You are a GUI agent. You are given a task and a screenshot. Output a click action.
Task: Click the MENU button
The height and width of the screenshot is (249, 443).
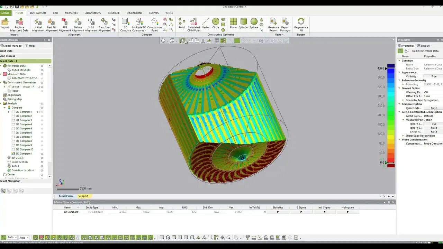coord(5,13)
